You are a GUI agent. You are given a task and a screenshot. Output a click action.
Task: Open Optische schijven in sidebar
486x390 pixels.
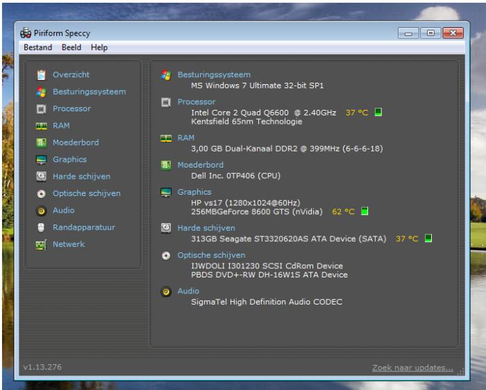click(87, 193)
